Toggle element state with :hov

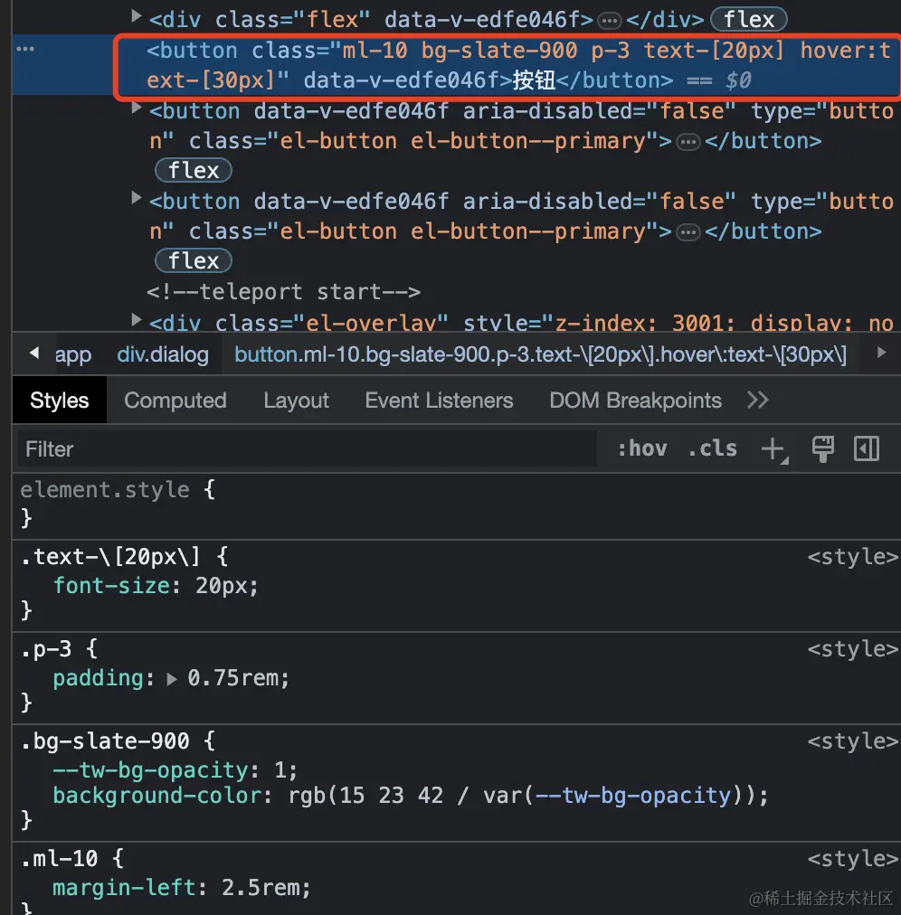click(x=642, y=448)
